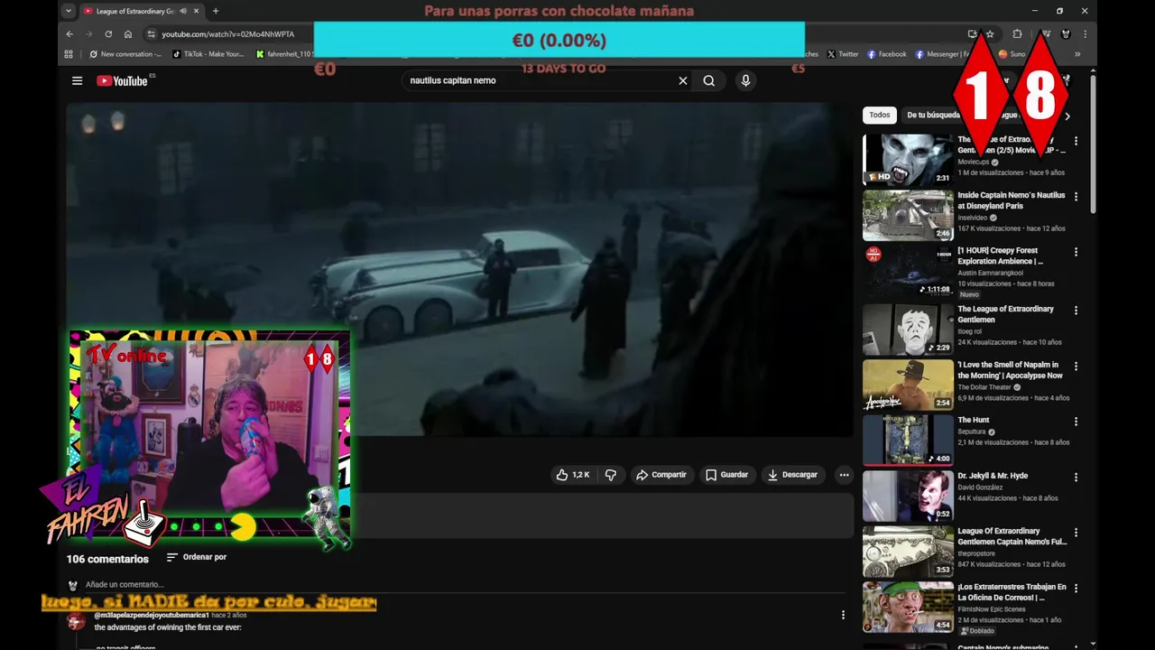Open the Suno bookmark
This screenshot has height=650, width=1155.
click(x=1012, y=54)
